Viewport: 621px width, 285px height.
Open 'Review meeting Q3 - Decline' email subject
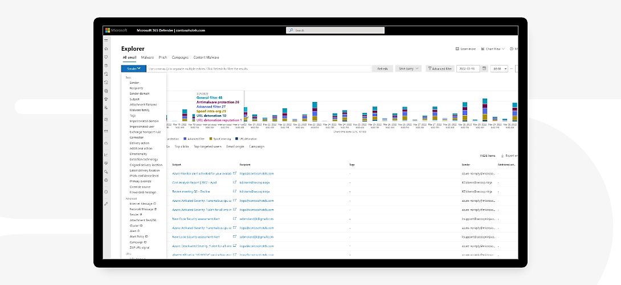191,192
